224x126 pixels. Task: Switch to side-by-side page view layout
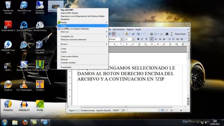162,110
